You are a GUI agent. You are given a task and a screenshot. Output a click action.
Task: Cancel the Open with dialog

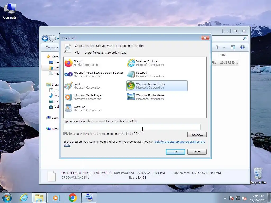pyautogui.click(x=197, y=152)
